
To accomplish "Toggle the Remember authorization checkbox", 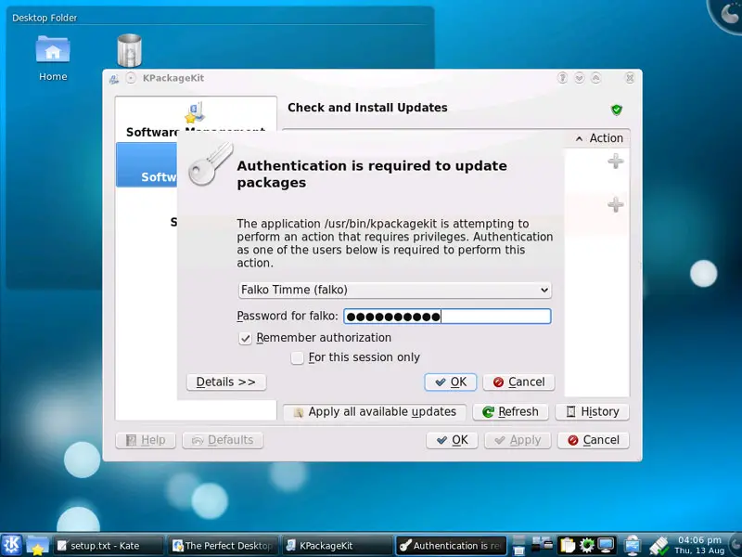I will [245, 338].
